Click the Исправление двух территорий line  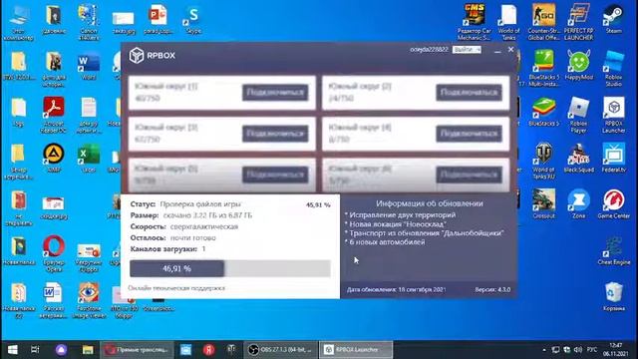click(400, 215)
